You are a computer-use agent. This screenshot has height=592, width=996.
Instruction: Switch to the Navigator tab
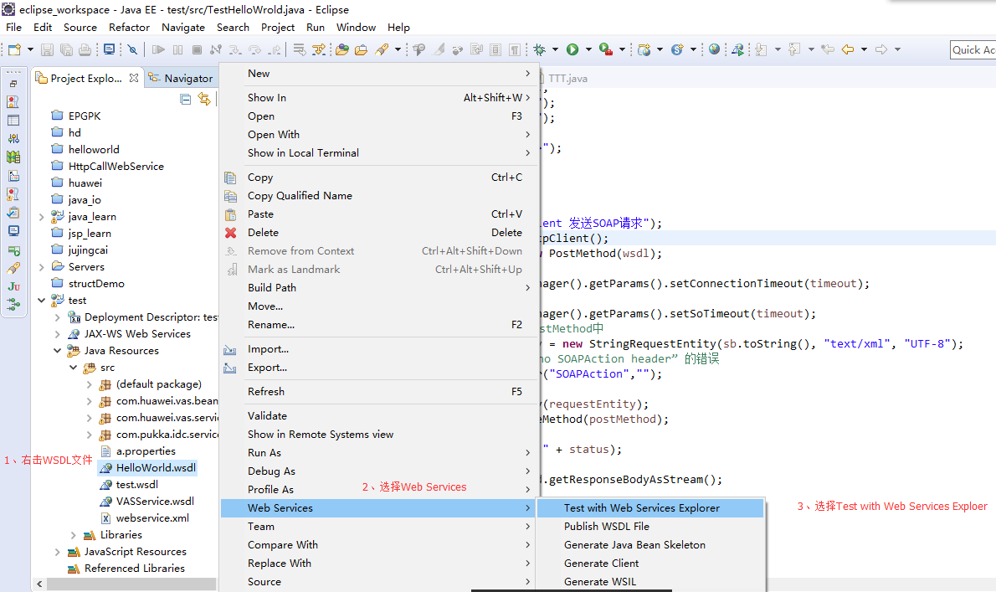tap(181, 77)
